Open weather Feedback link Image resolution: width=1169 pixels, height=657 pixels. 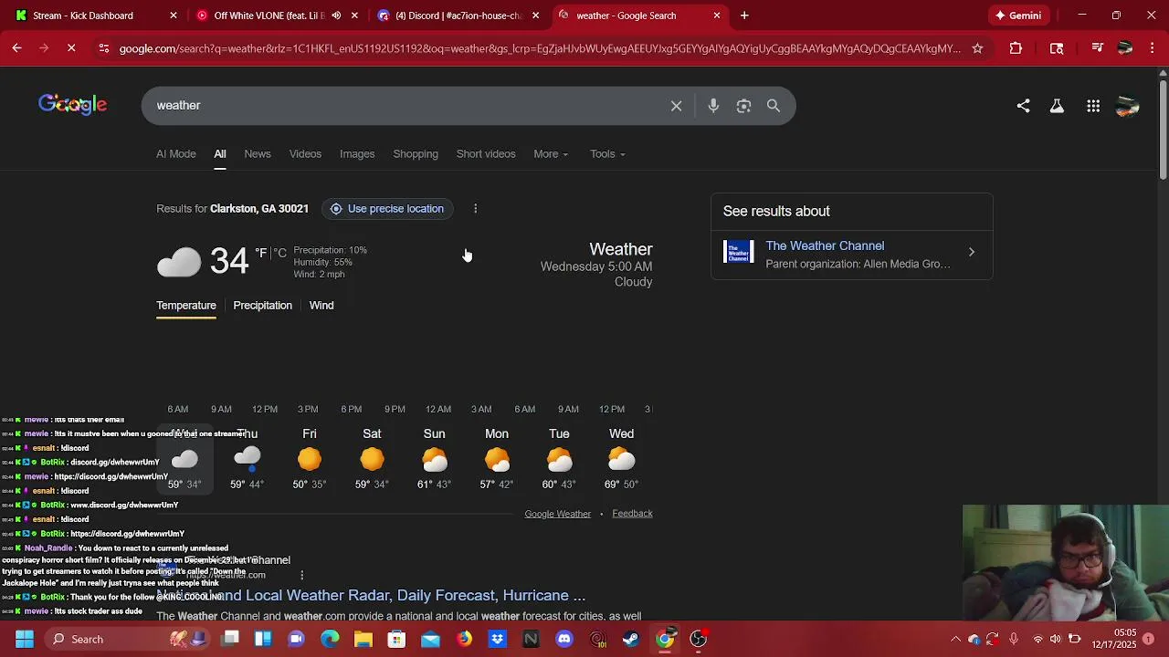(x=632, y=514)
